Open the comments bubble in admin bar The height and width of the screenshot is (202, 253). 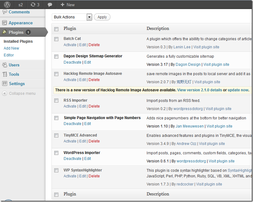(x=50, y=5)
